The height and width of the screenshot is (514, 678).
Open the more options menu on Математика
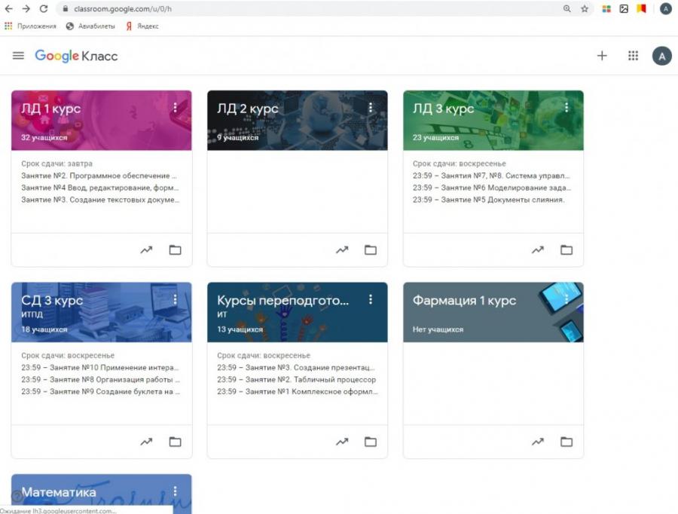tap(175, 491)
